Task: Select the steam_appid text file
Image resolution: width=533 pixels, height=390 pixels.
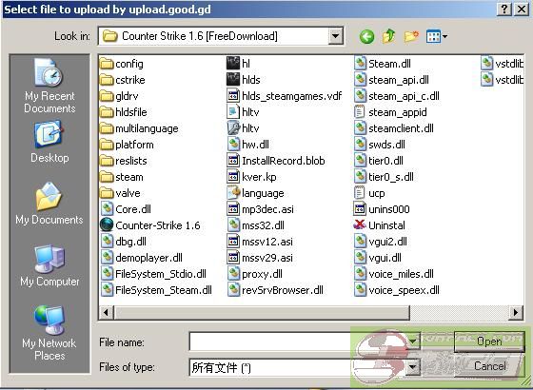Action: pyautogui.click(x=390, y=112)
